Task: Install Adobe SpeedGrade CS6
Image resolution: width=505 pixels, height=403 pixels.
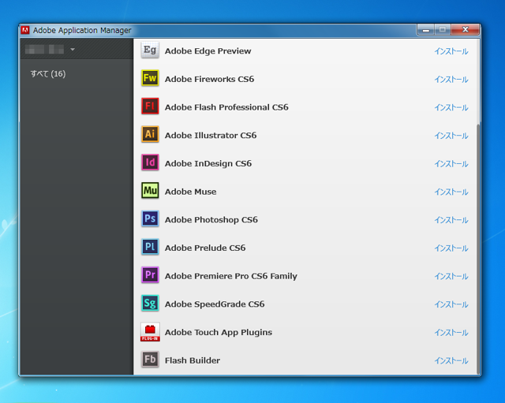Action: pyautogui.click(x=451, y=304)
